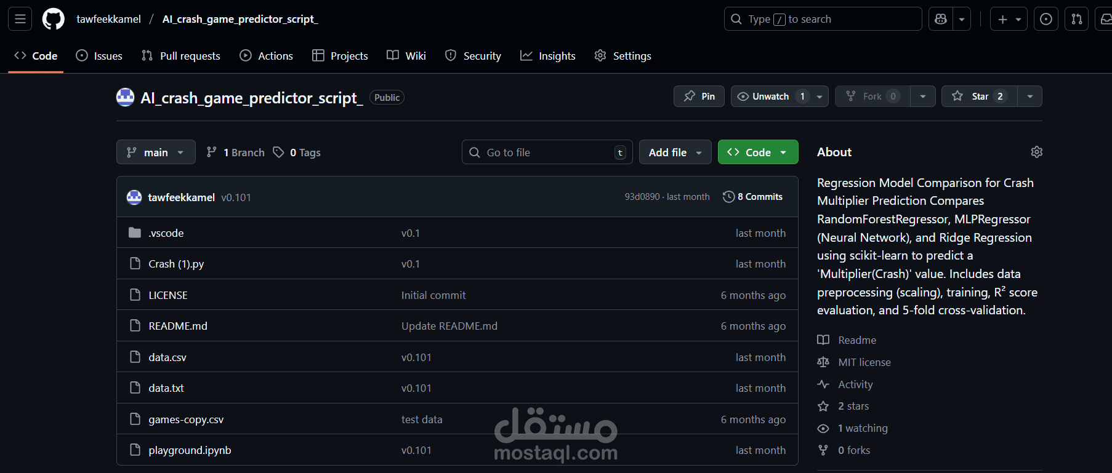Open the repository name breadcrumb link
1112x473 pixels.
point(240,19)
